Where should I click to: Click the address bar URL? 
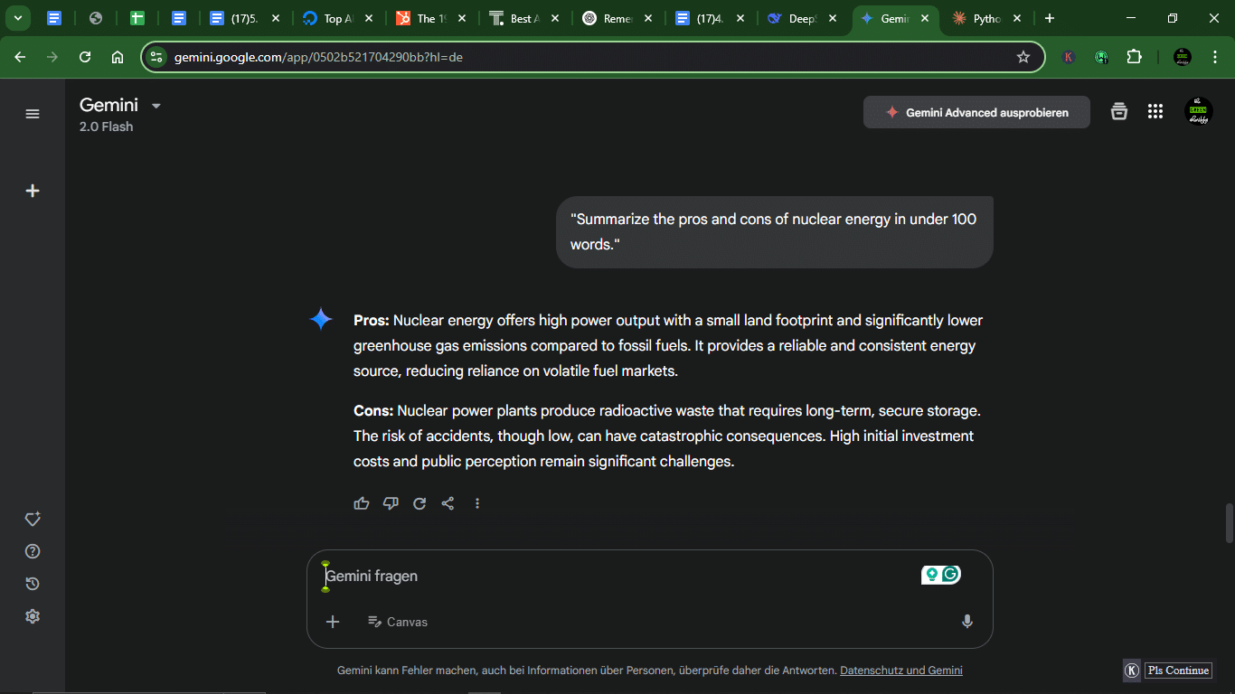coord(318,57)
